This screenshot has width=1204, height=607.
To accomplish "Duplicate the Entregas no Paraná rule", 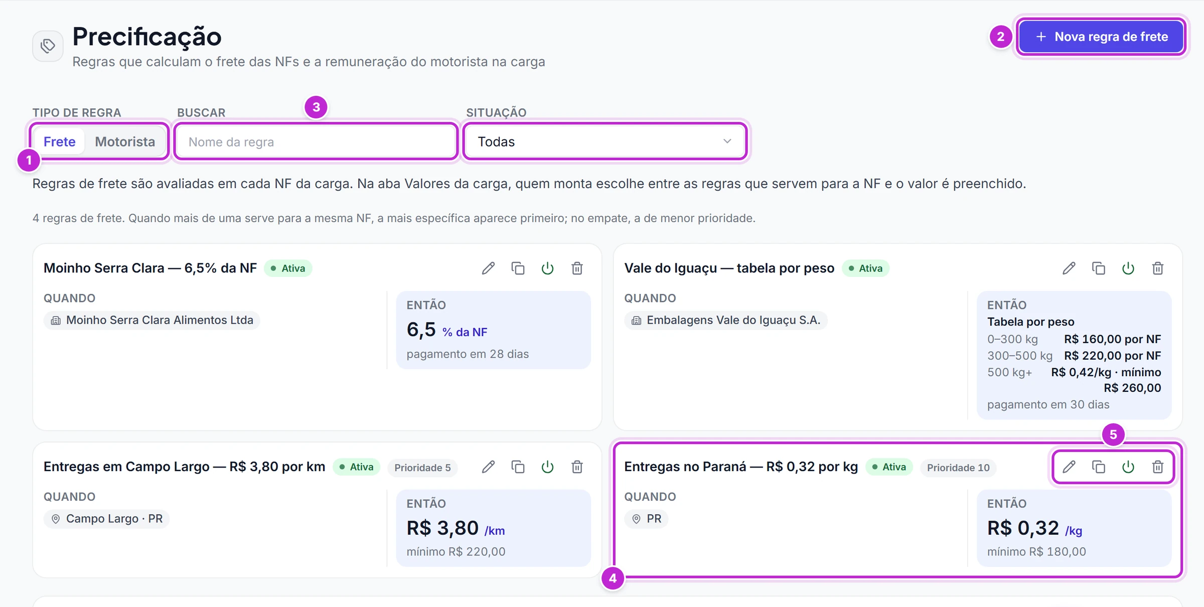I will pos(1098,467).
